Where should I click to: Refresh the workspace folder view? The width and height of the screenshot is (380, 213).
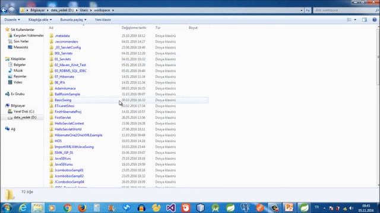[x=308, y=11]
